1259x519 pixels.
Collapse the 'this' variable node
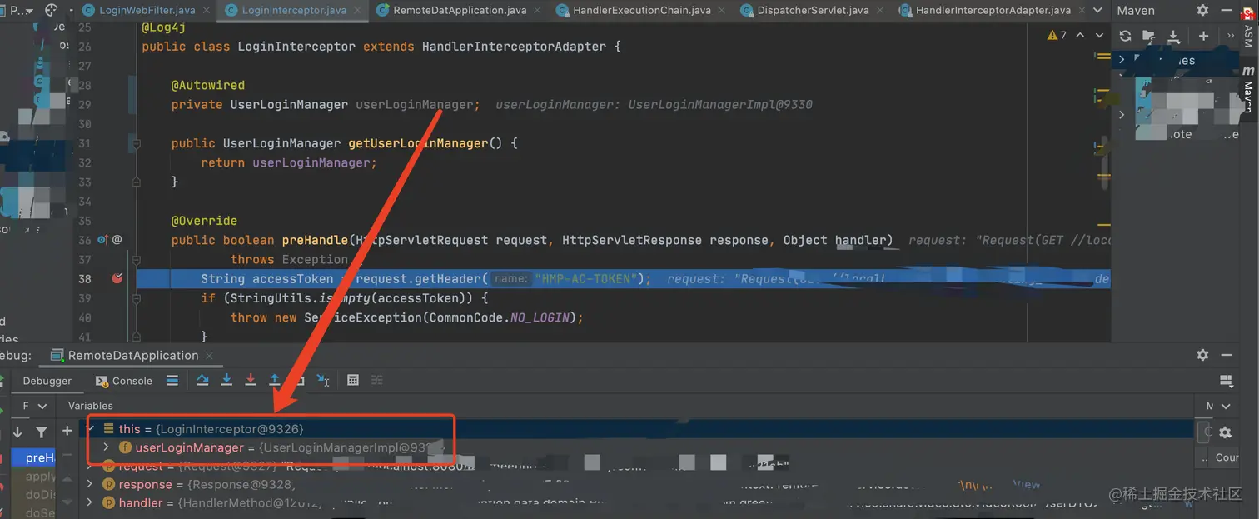[x=91, y=429]
